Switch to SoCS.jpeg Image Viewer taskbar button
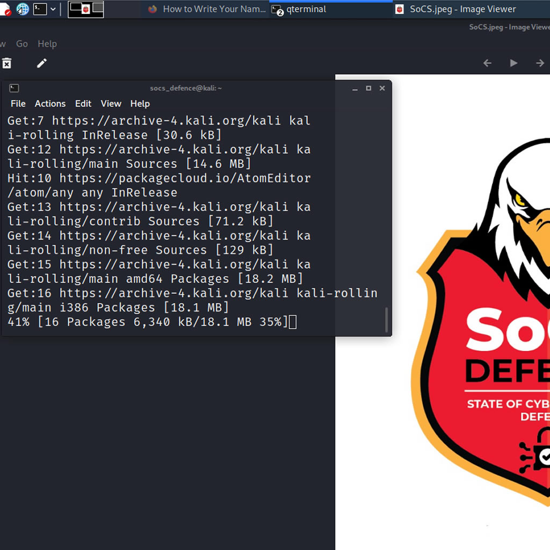 pyautogui.click(x=455, y=9)
